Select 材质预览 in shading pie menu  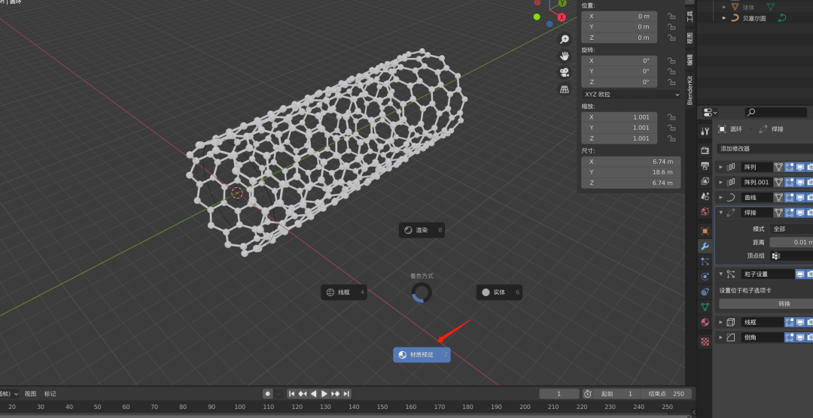click(422, 355)
